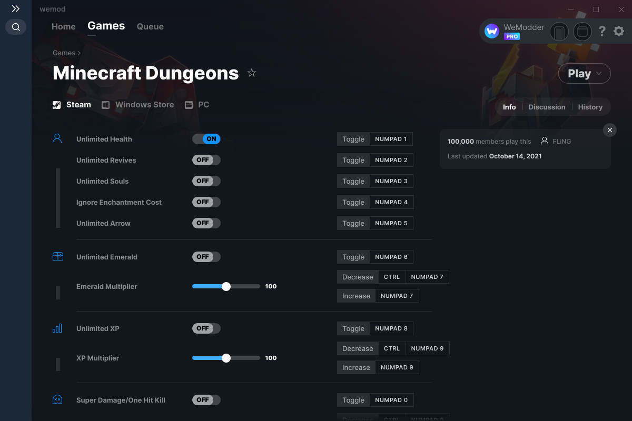632x421 pixels.
Task: Open the phone remote icon in the header
Action: [559, 32]
